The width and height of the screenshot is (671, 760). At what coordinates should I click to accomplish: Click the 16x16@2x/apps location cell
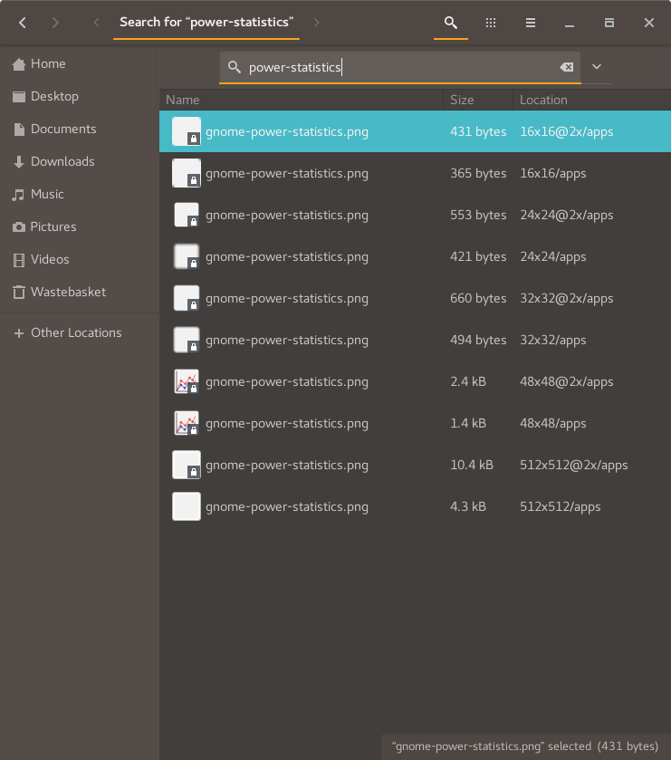(566, 132)
